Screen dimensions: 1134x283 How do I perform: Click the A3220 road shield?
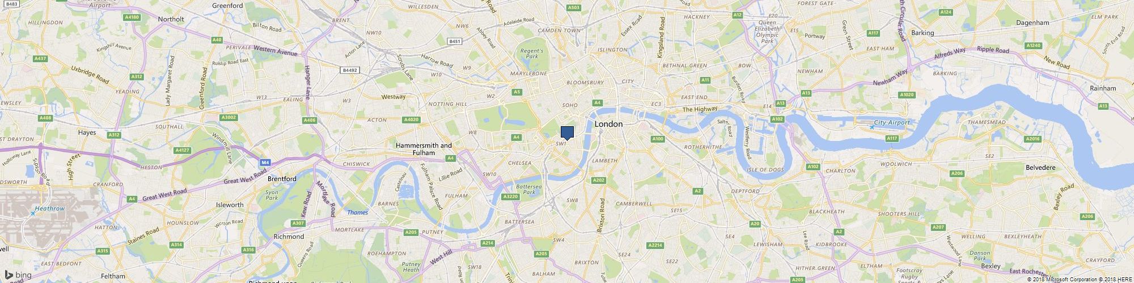click(x=511, y=196)
